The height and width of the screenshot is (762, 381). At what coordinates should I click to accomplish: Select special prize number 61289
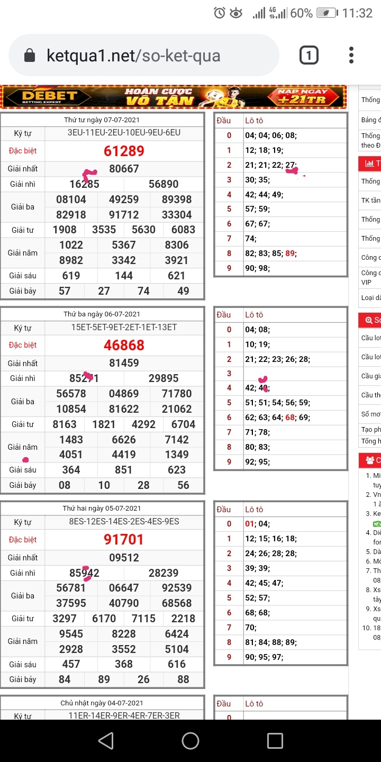coord(124,151)
